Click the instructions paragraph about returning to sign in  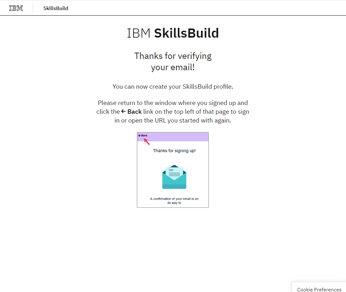click(x=173, y=112)
